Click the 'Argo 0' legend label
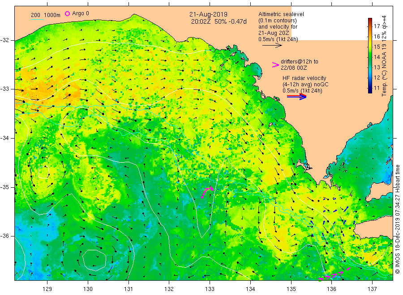 point(81,13)
